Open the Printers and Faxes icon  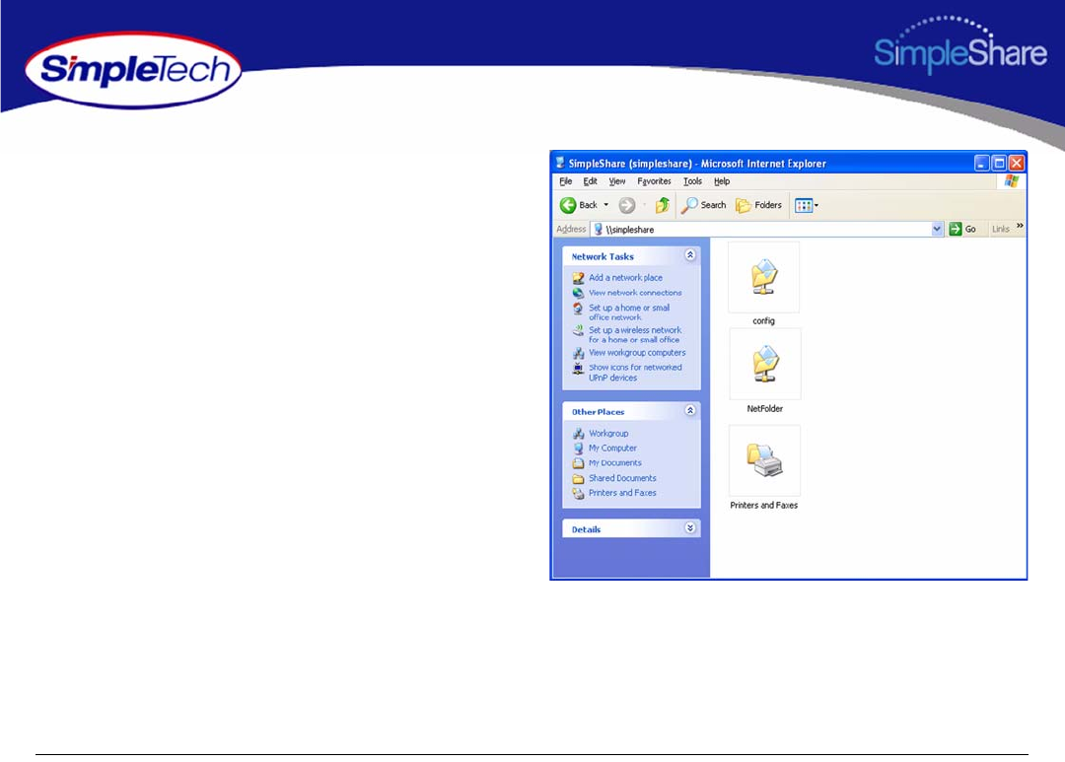(764, 461)
